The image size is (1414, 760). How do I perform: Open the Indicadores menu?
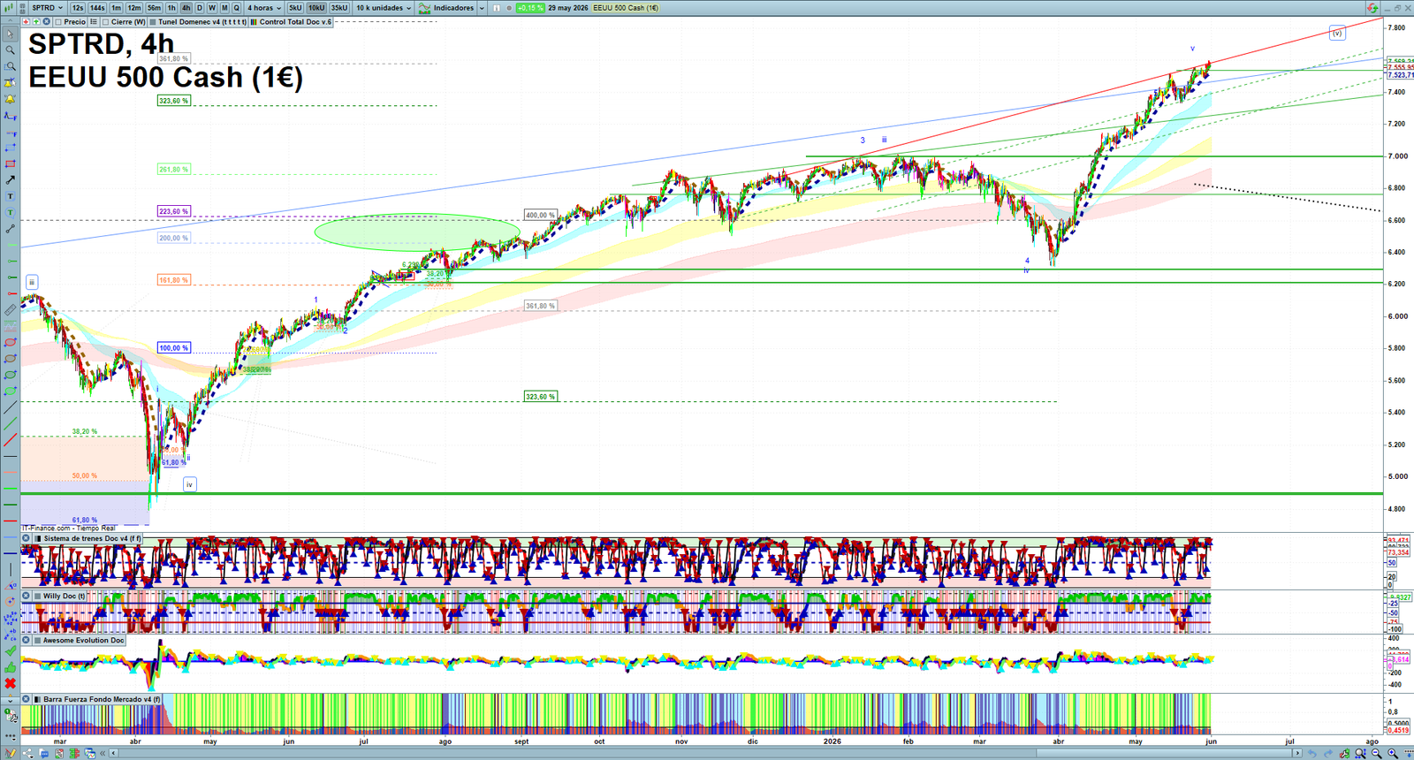[x=453, y=7]
